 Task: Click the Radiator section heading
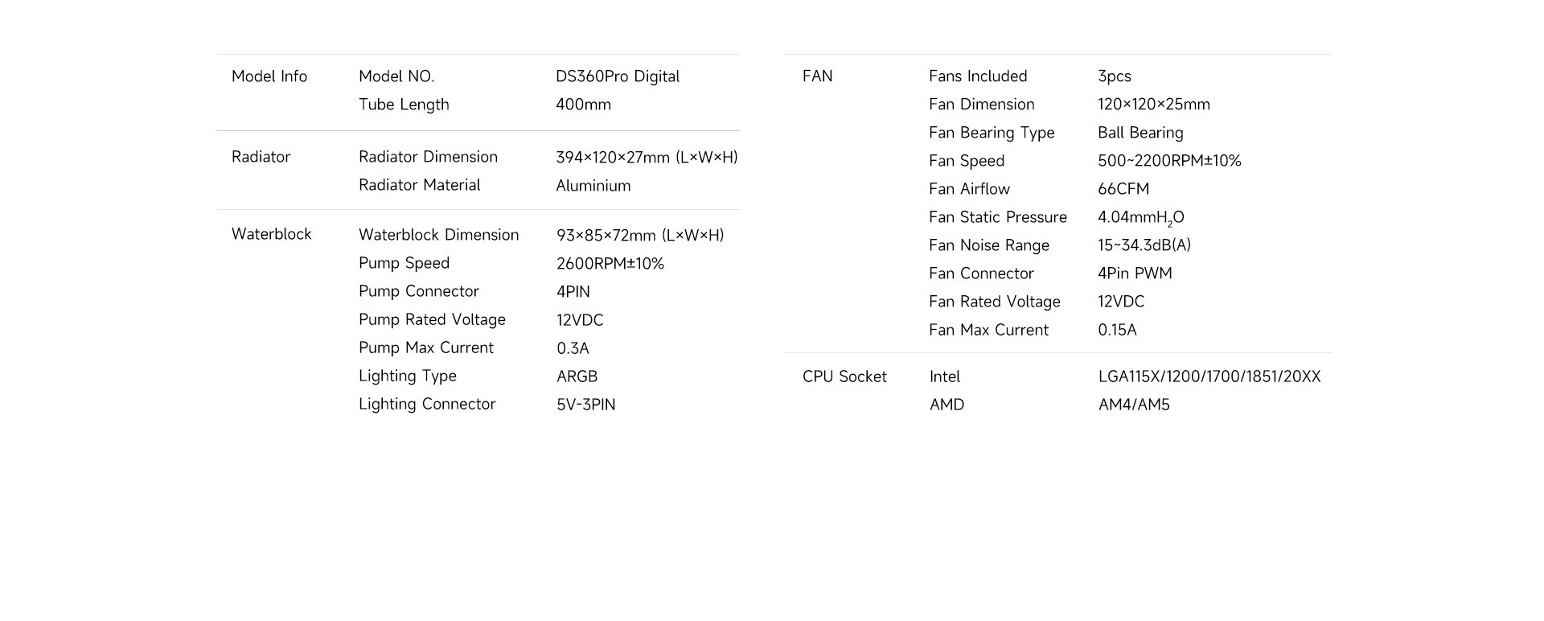click(x=261, y=157)
